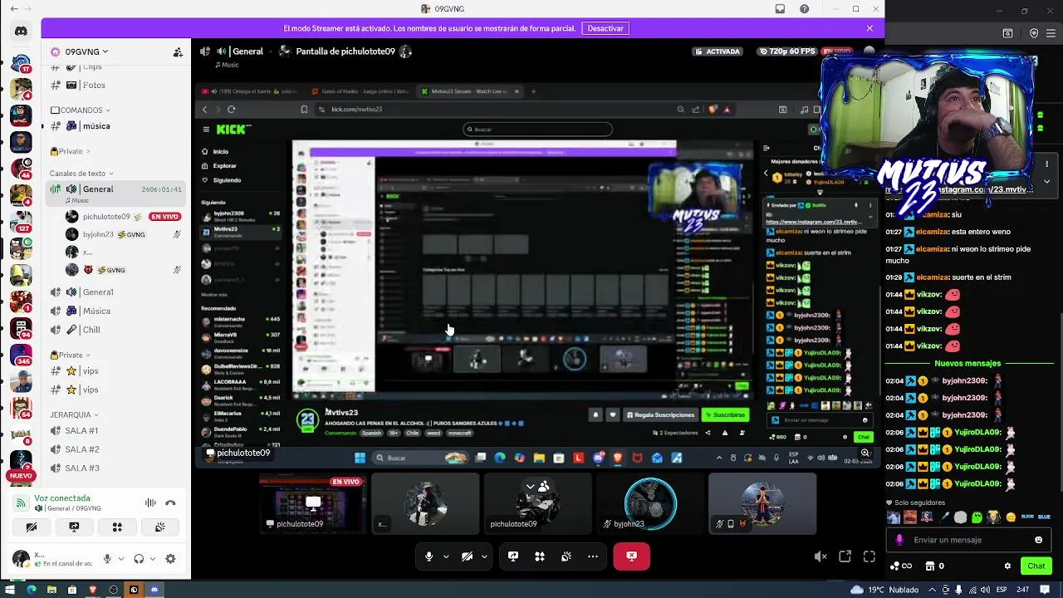Toggle microphone mute in user panel
1063x598 pixels.
tap(107, 559)
